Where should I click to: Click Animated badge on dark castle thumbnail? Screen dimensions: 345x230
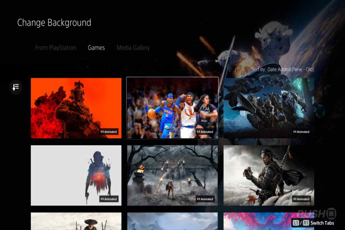point(205,199)
